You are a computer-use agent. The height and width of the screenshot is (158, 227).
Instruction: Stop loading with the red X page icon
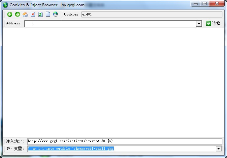[33, 14]
